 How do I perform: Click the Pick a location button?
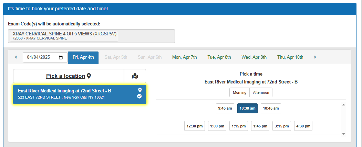pyautogui.click(x=68, y=76)
